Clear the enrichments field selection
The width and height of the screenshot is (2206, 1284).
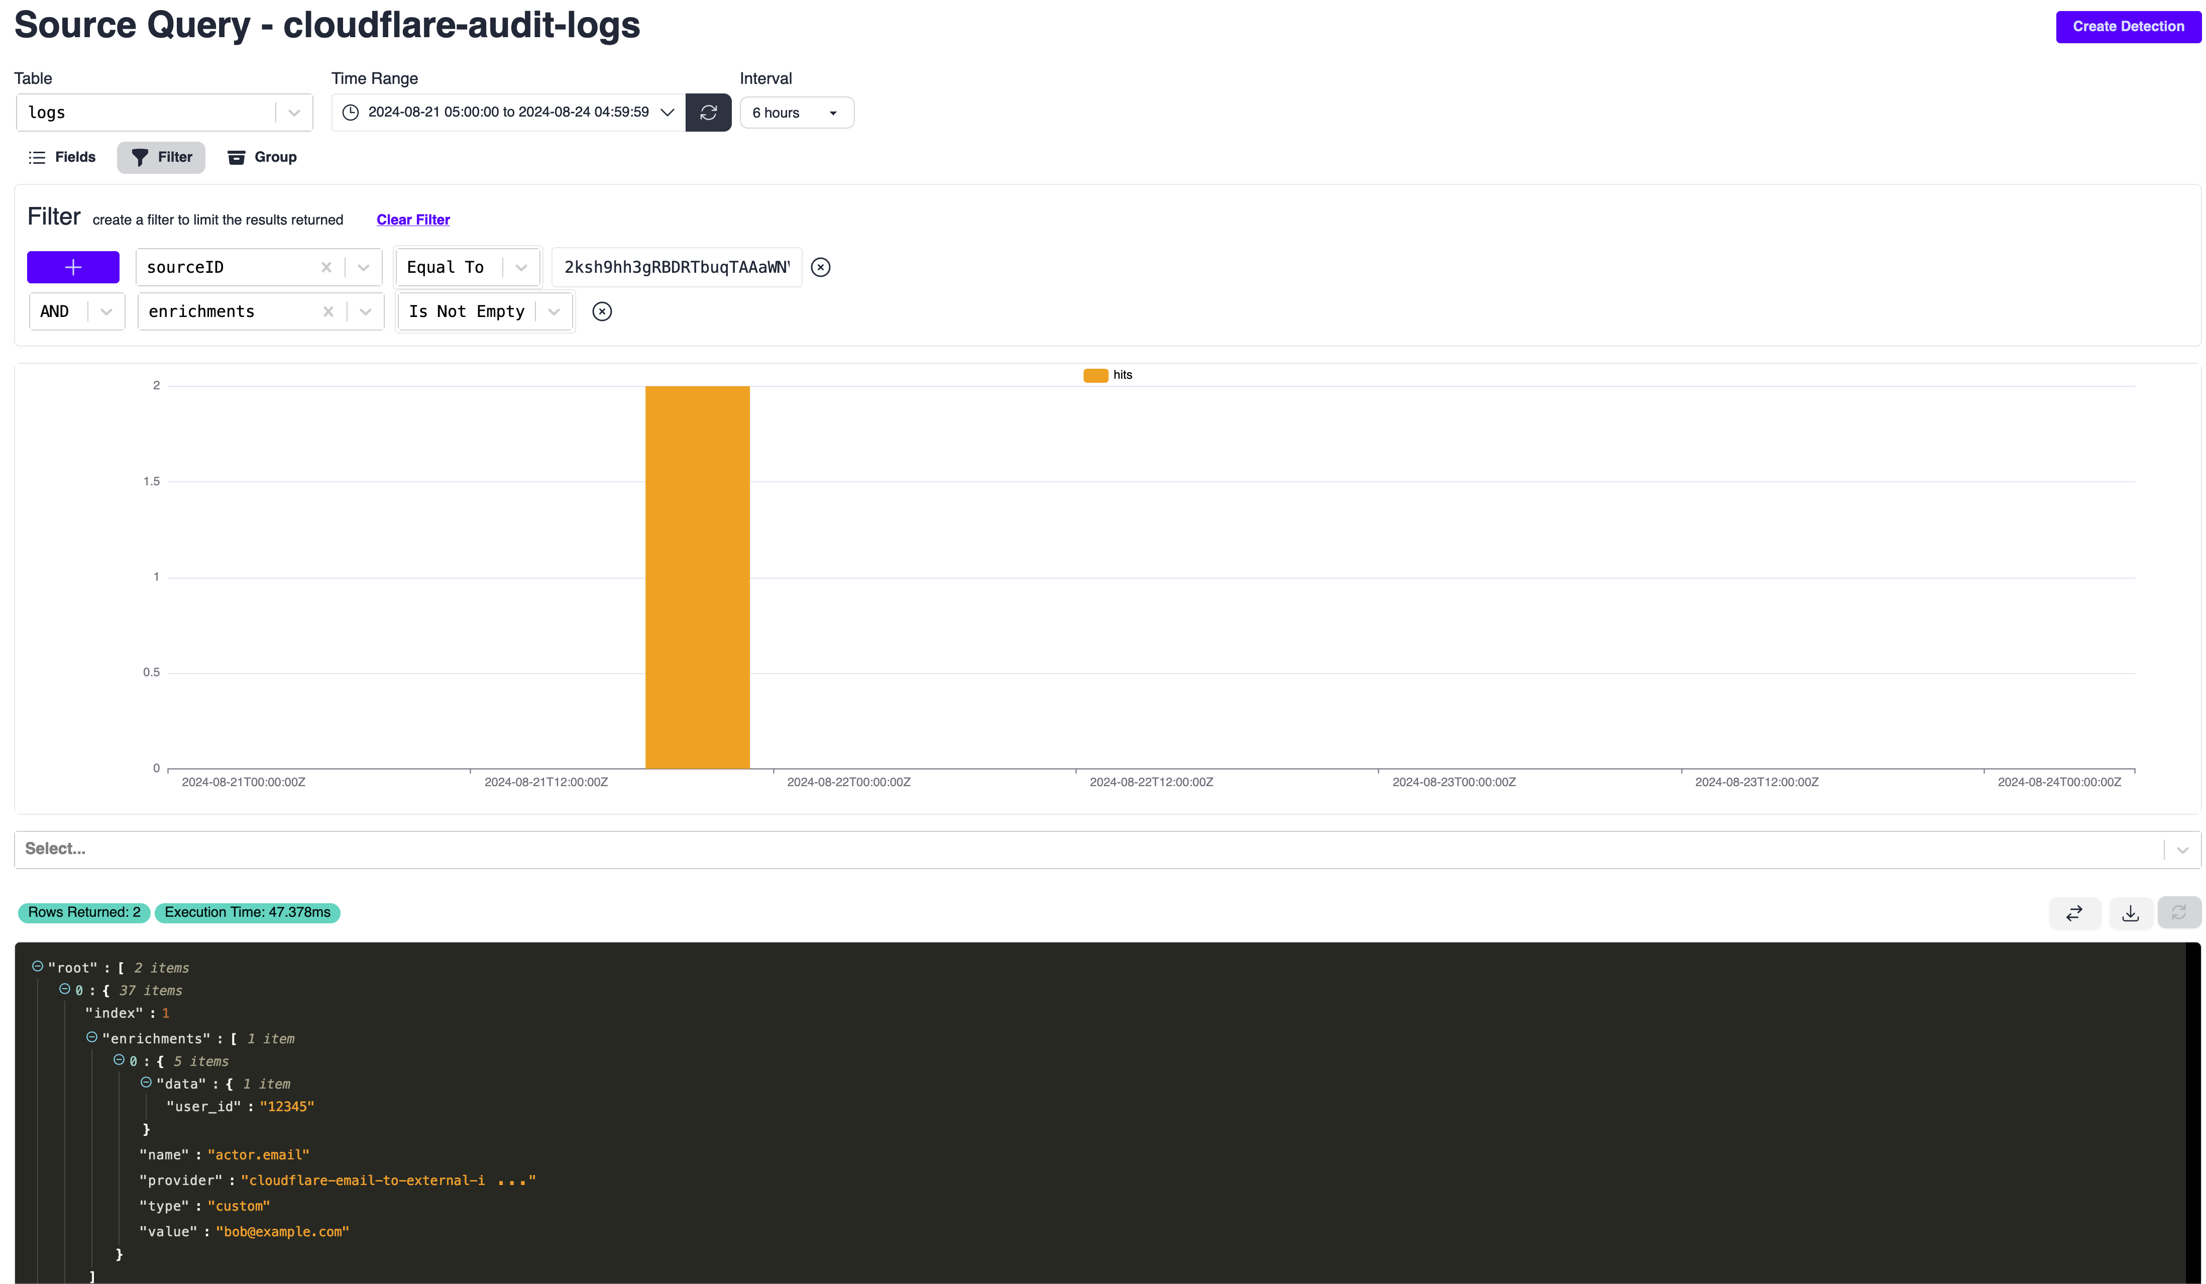[327, 311]
